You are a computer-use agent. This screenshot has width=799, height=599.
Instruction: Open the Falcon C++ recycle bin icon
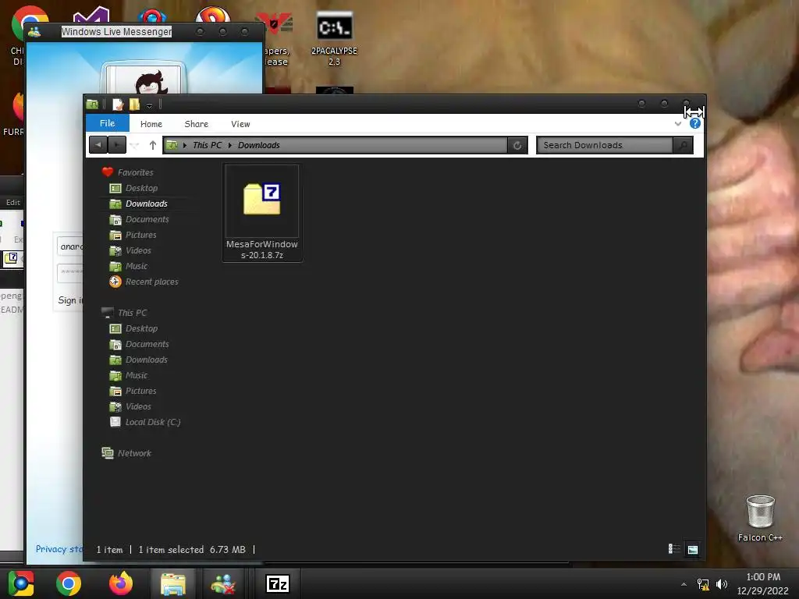click(760, 518)
